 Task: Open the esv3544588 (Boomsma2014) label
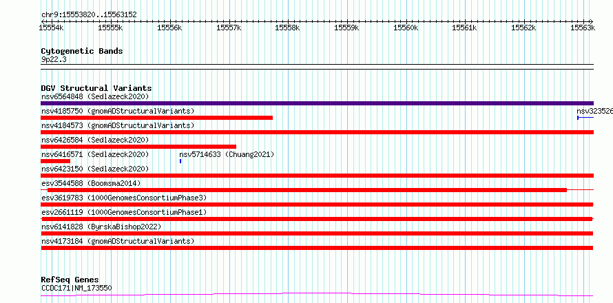(91, 183)
